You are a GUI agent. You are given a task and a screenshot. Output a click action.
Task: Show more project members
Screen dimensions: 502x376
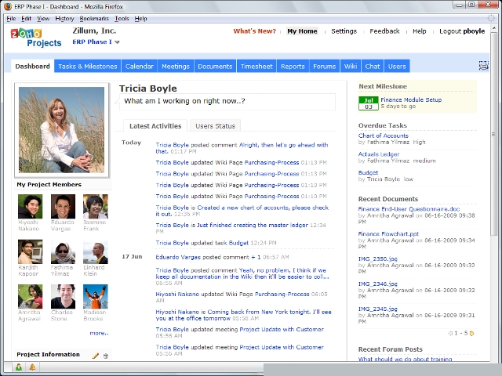point(98,333)
